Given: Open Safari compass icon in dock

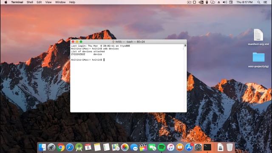Looking at the screenshot, I should pyautogui.click(x=70, y=147).
